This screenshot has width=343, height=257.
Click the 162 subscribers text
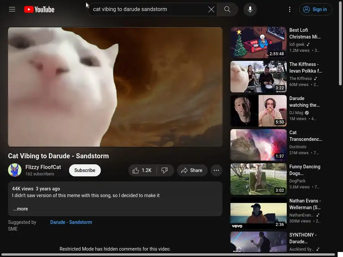pyautogui.click(x=40, y=174)
